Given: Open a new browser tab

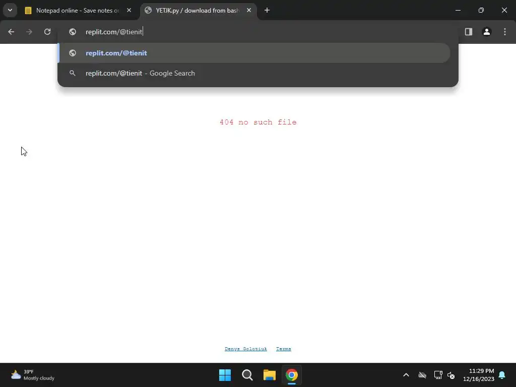Looking at the screenshot, I should click(x=267, y=10).
